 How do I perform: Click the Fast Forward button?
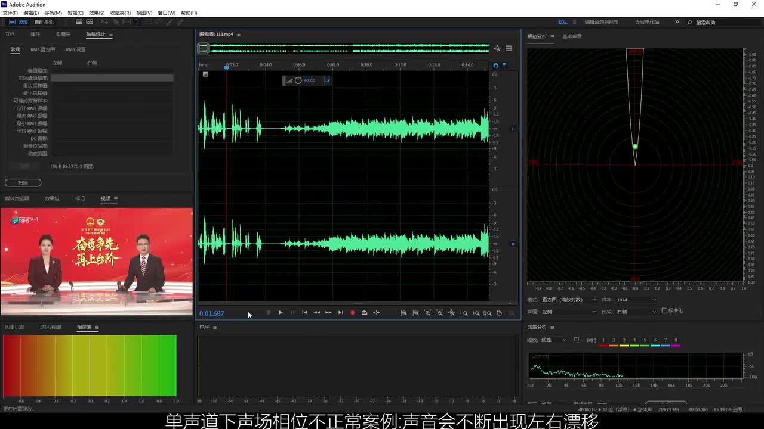[x=328, y=313]
